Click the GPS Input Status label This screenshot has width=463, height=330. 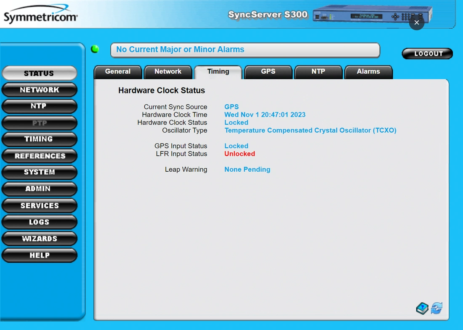pyautogui.click(x=181, y=146)
